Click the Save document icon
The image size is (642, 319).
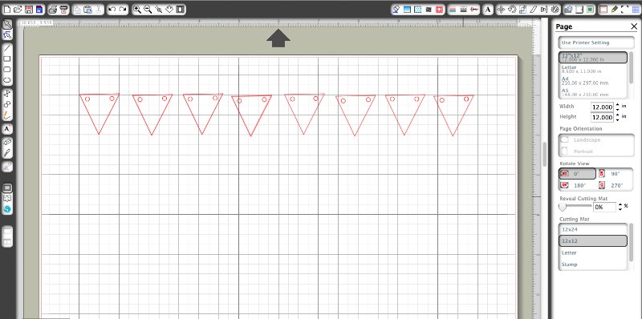[x=29, y=10]
